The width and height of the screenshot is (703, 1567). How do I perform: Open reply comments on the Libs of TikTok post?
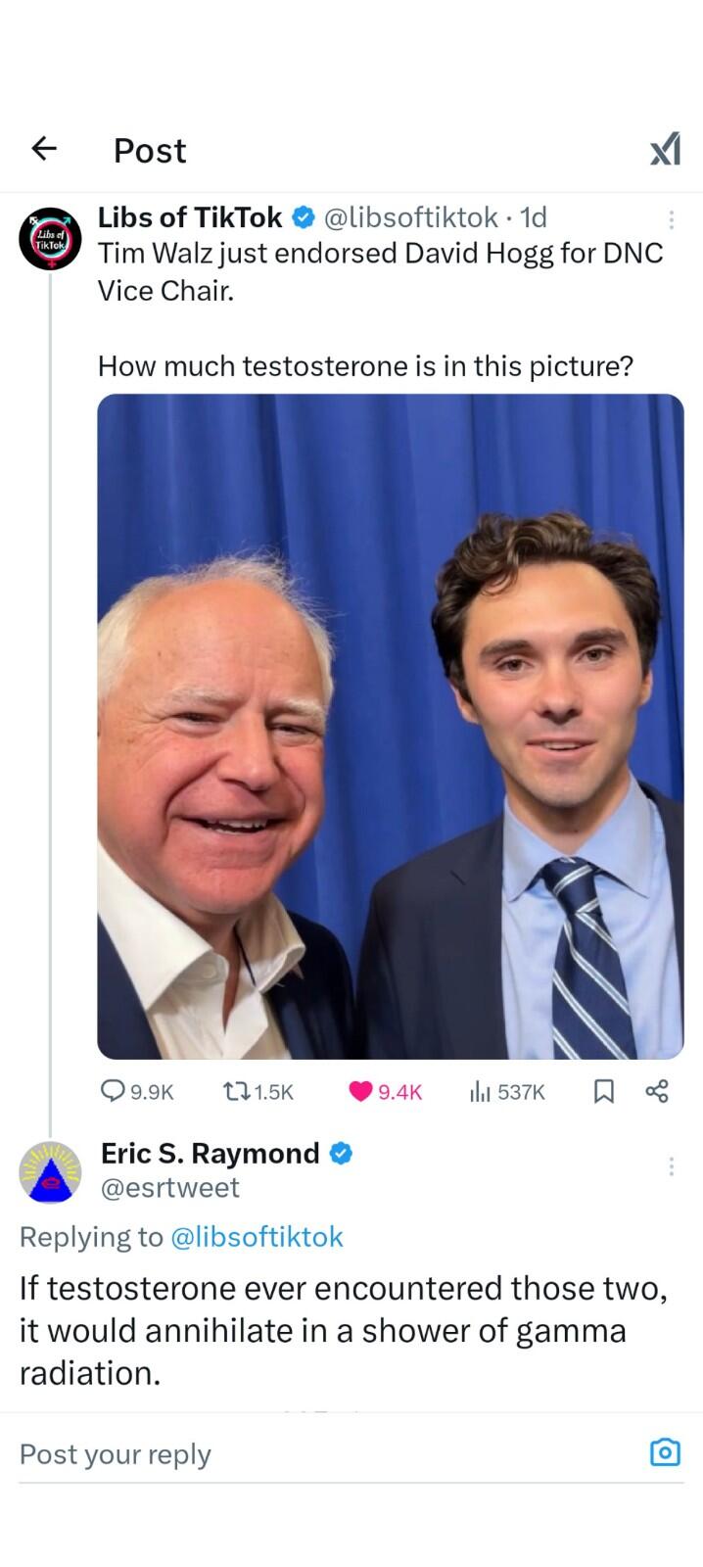pyautogui.click(x=115, y=1091)
